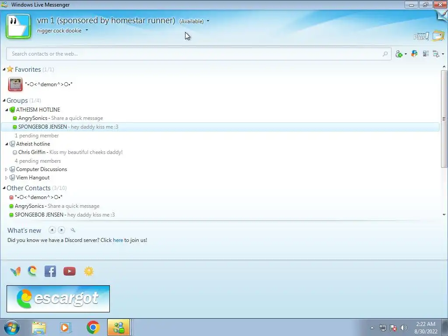
Task: Open the Available status dropdown arrow
Action: (208, 21)
